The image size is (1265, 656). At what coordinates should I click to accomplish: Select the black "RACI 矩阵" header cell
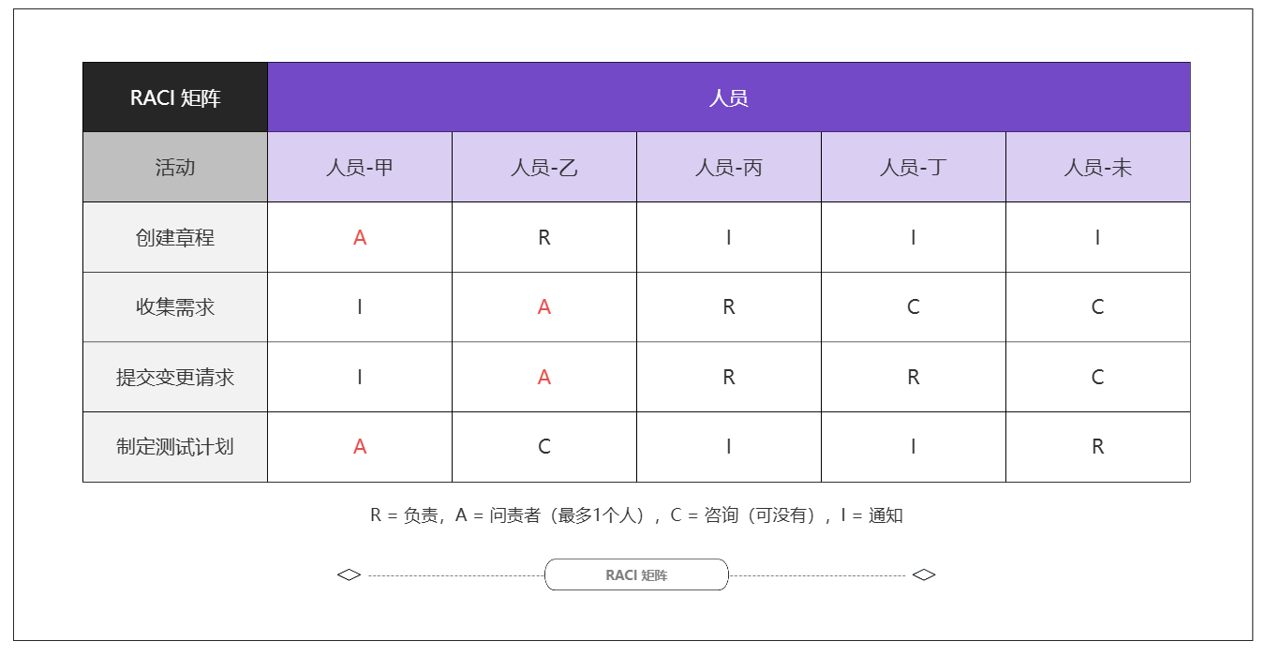click(175, 97)
